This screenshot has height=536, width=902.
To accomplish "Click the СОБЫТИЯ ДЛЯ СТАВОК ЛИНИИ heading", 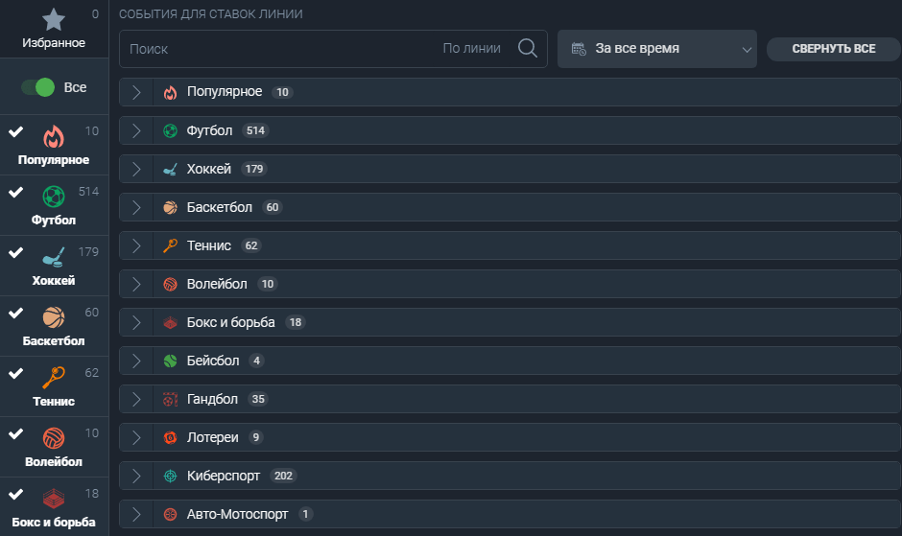I will [x=210, y=13].
